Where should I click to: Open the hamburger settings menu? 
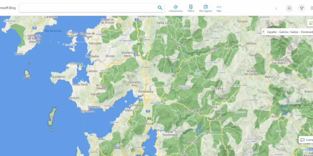click(x=312, y=8)
